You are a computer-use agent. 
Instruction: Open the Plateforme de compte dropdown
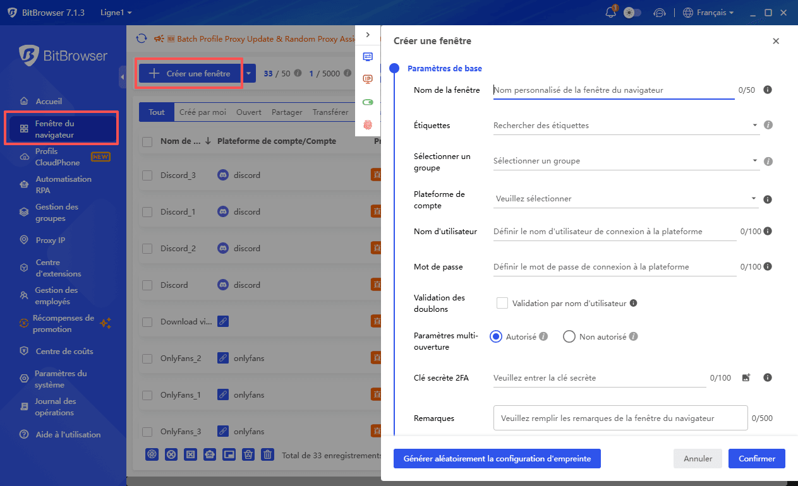pos(626,199)
